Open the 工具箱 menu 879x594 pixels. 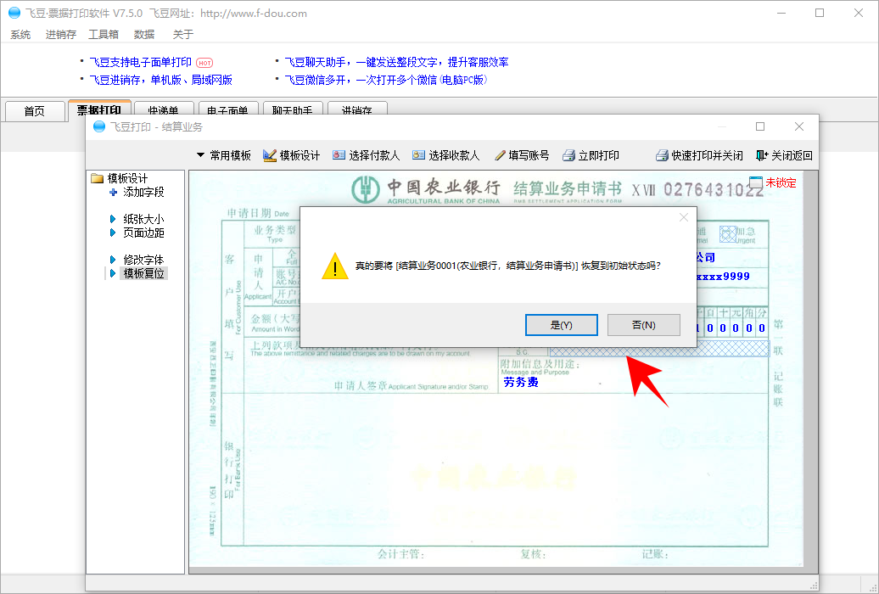point(104,35)
